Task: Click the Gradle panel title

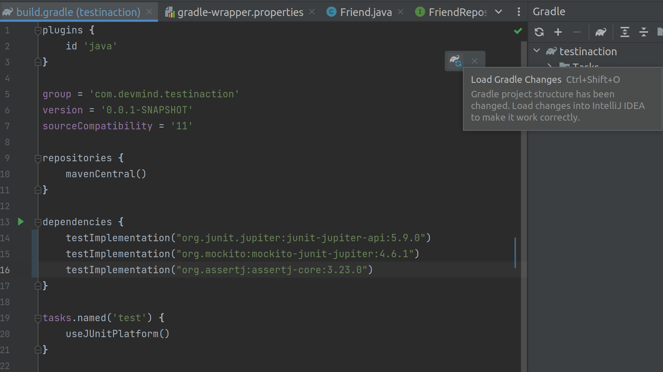Action: coord(549,12)
